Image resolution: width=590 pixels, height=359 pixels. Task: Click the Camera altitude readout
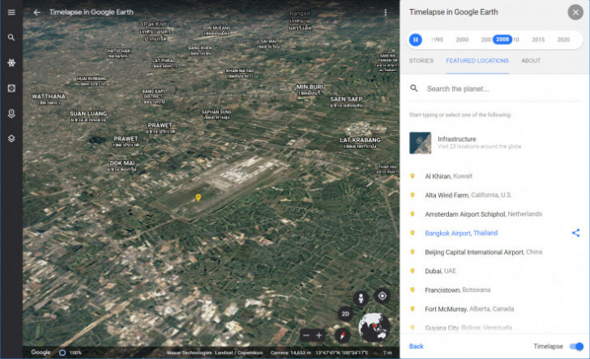290,352
